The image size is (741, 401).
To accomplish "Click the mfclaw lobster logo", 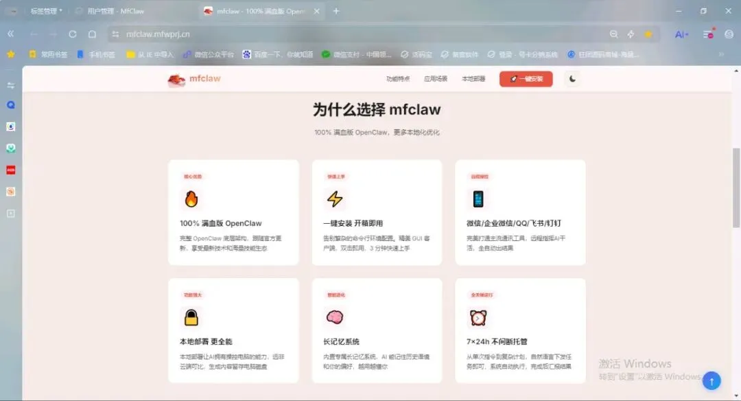I will click(x=176, y=80).
